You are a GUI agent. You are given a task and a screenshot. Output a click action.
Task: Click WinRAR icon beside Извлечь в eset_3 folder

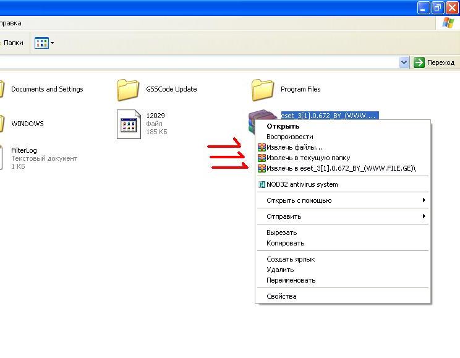click(x=262, y=168)
